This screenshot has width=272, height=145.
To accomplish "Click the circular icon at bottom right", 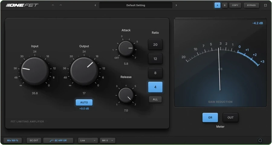I will 260,140.
